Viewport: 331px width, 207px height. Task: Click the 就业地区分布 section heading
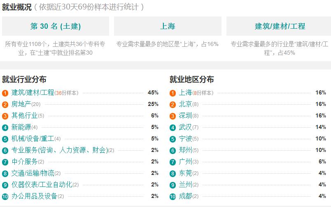point(192,79)
